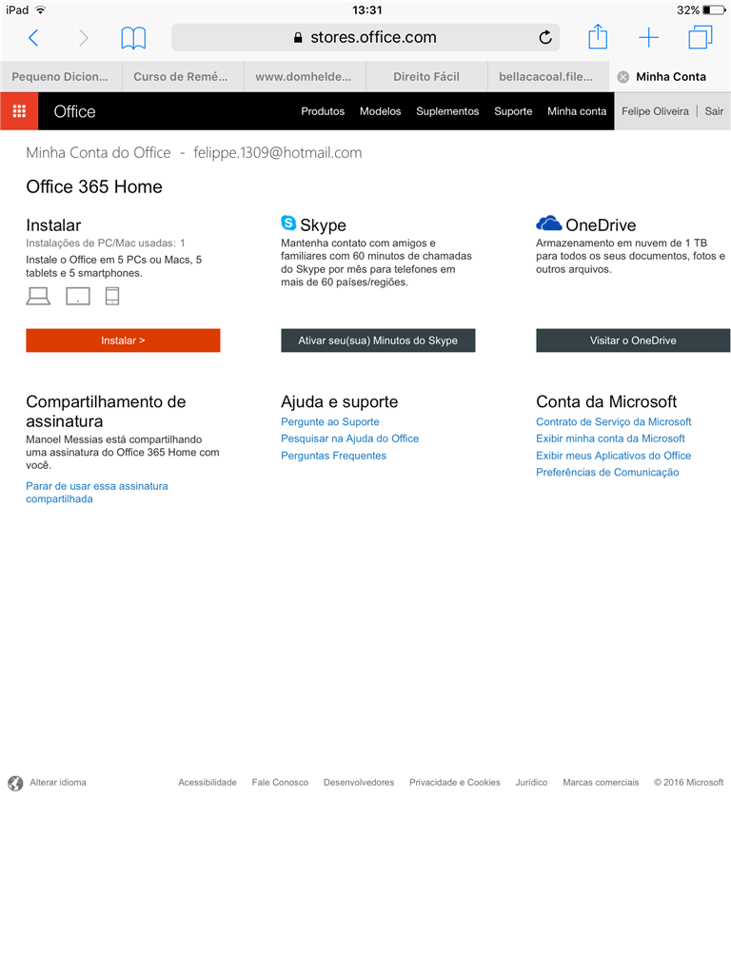Click the OneDrive cloud icon
Image resolution: width=731 pixels, height=974 pixels.
(549, 223)
